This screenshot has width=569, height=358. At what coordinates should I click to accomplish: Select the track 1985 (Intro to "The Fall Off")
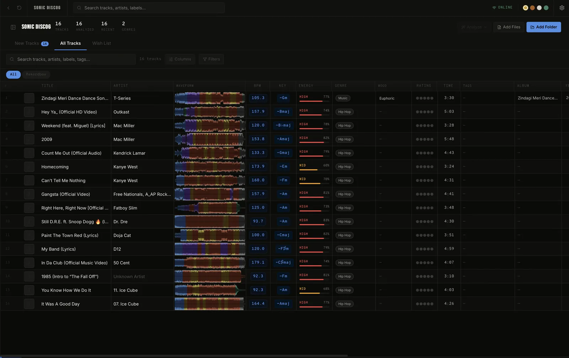click(x=70, y=277)
